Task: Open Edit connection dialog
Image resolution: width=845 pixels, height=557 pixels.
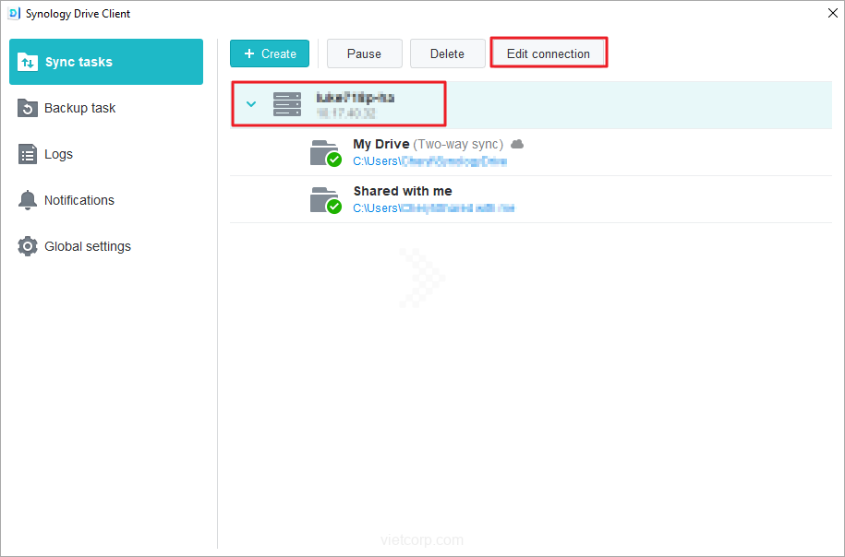Action: coord(548,53)
